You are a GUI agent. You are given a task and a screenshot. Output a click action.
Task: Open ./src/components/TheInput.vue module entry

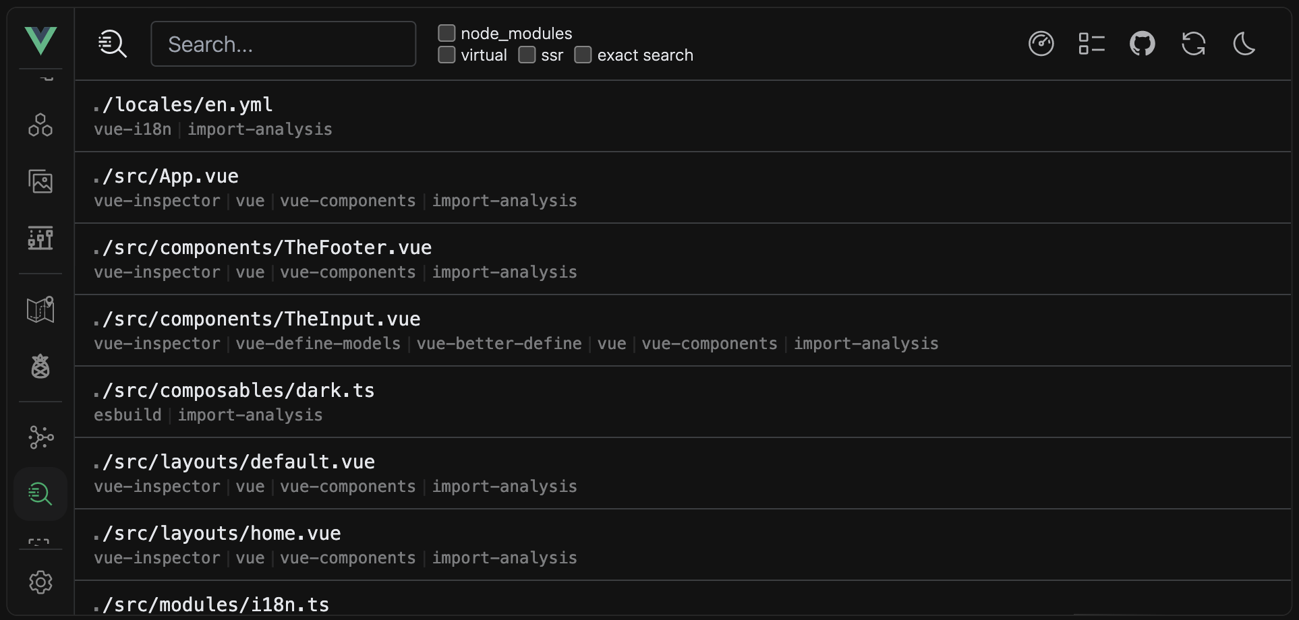pyautogui.click(x=683, y=330)
